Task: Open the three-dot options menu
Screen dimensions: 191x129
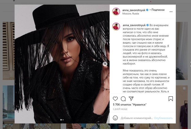Action: [x=171, y=12]
